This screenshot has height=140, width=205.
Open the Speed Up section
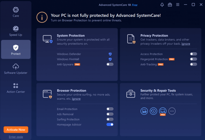click(x=16, y=31)
